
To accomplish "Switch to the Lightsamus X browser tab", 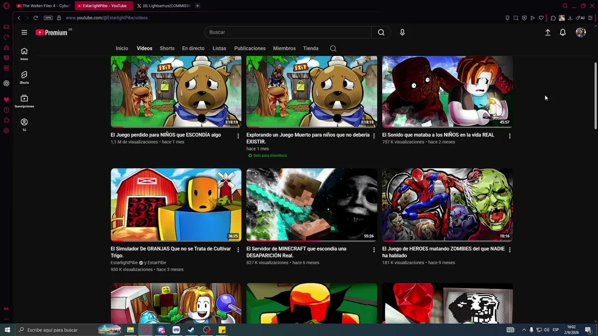I will pos(164,6).
